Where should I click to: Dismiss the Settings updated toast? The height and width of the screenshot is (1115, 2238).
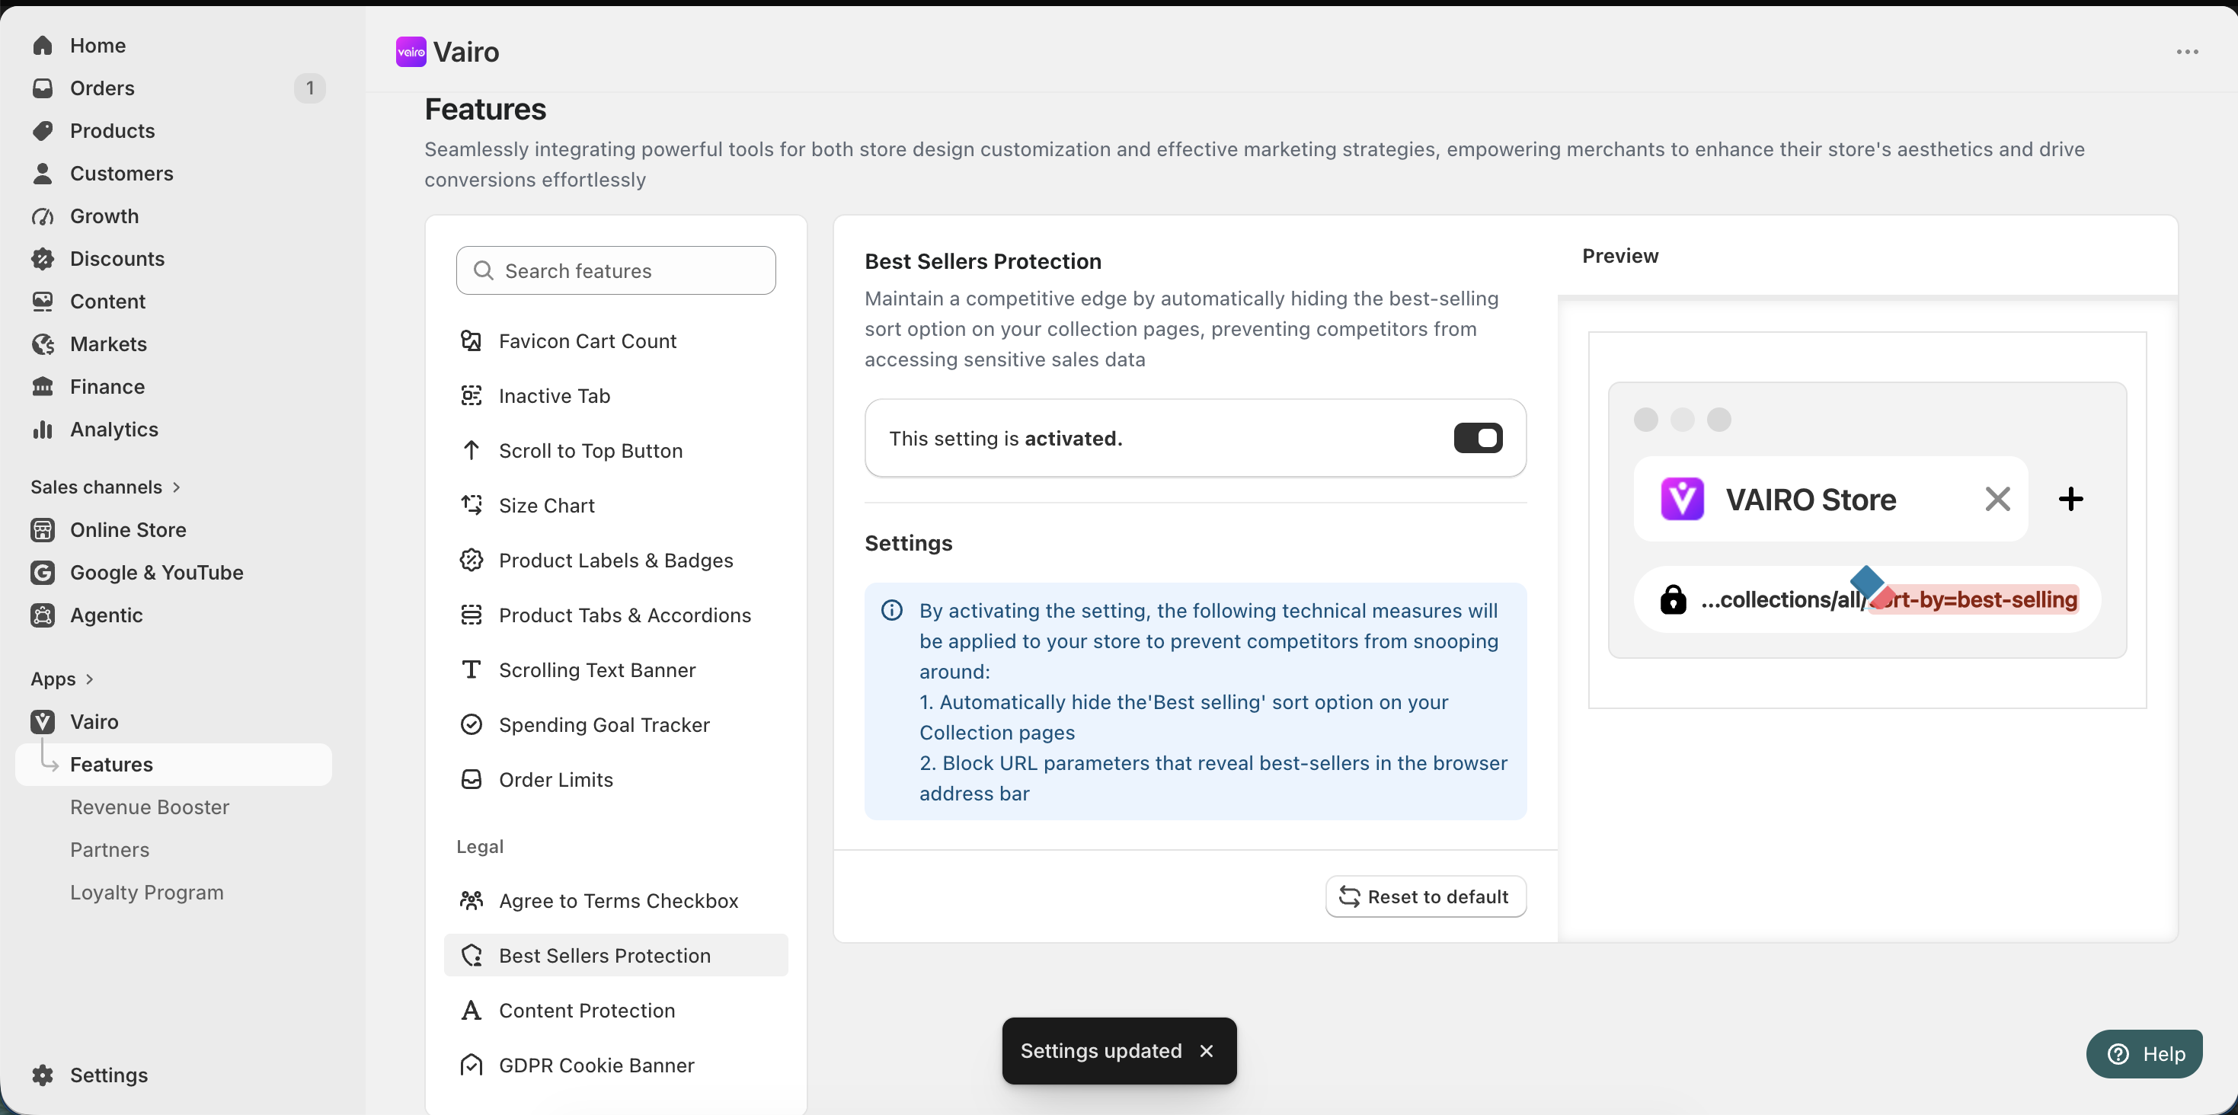(x=1206, y=1051)
